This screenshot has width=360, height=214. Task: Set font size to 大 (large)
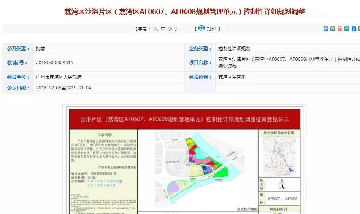tap(155, 29)
